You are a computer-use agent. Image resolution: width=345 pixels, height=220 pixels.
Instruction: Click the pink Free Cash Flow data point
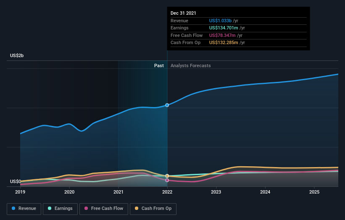click(x=167, y=180)
